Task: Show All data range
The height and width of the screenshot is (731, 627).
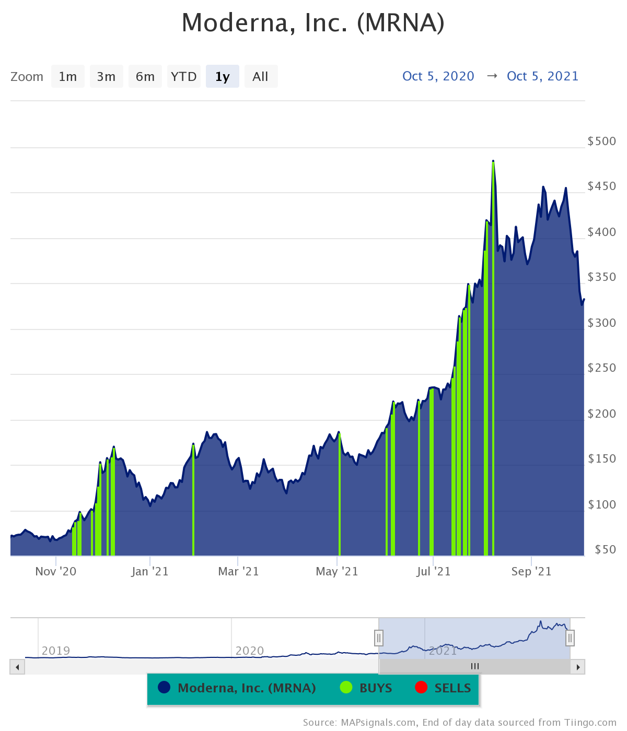Action: 261,76
